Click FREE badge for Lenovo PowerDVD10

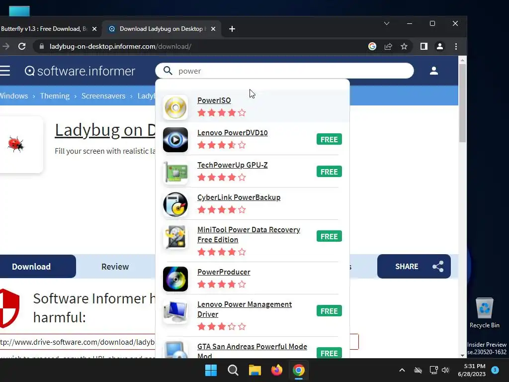point(329,139)
